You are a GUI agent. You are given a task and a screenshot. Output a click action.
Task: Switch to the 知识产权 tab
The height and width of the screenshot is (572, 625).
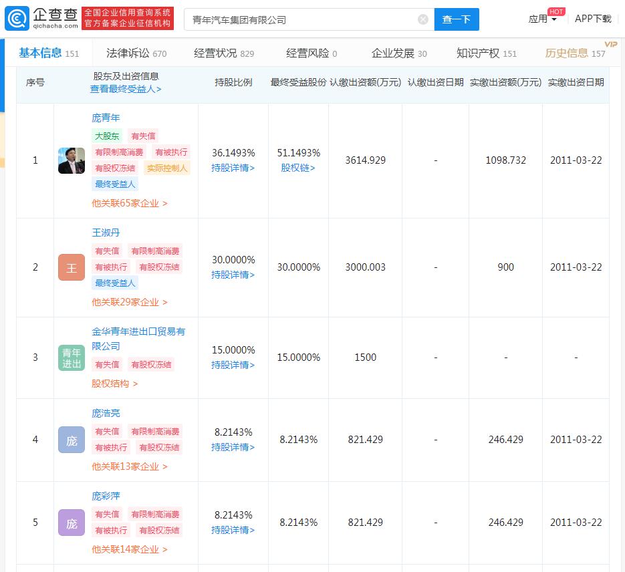point(486,53)
